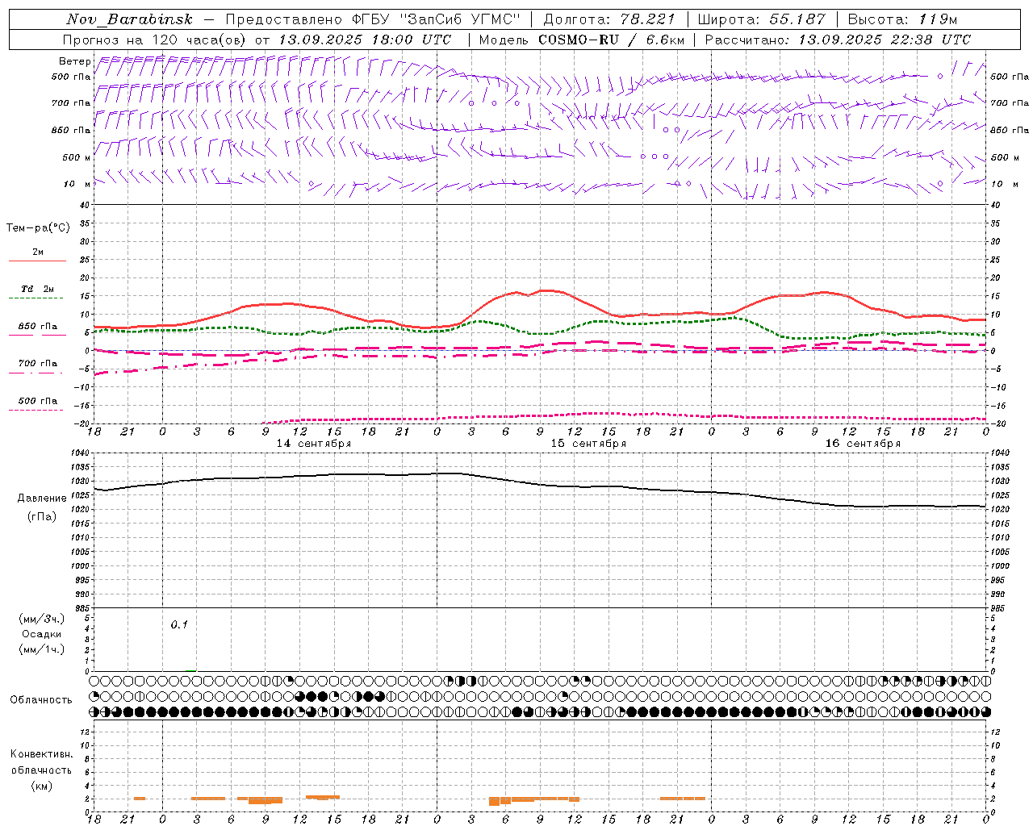Click the Тем-ра(°C) temperature panel label
This screenshot has height=826, width=1033.
[x=38, y=228]
